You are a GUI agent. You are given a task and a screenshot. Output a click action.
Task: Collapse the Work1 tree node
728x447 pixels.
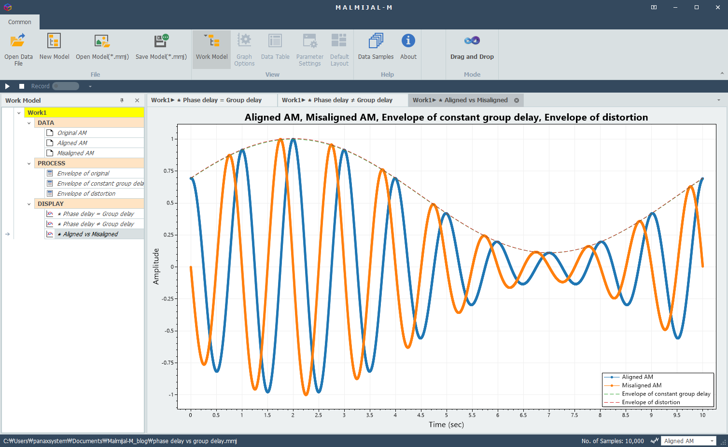click(19, 113)
